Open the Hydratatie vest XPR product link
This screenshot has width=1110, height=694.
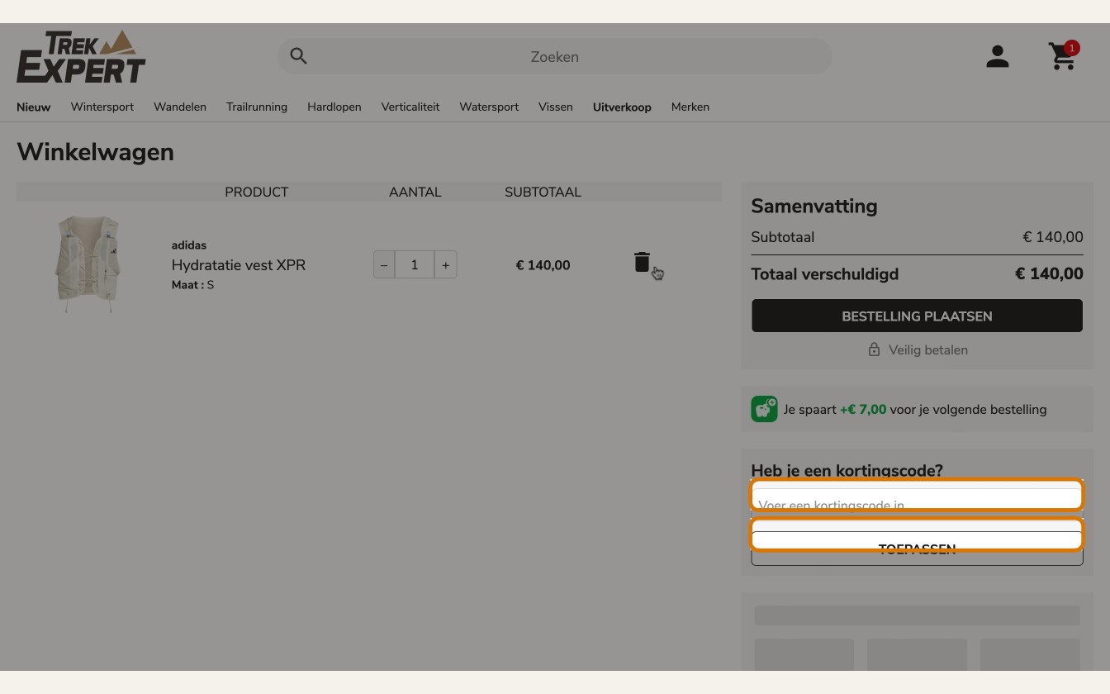click(x=239, y=264)
